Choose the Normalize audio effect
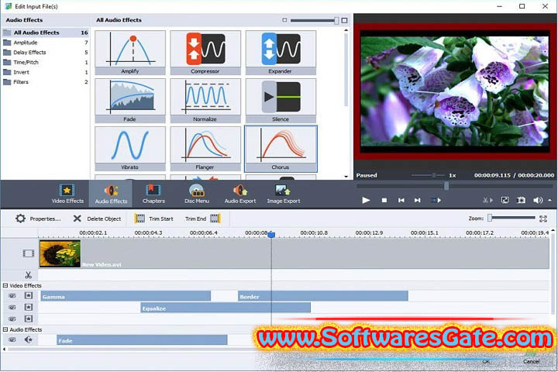Image resolution: width=558 pixels, height=372 pixels. (x=205, y=101)
